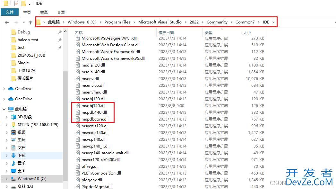Click Program Files breadcrumb

coord(117,22)
